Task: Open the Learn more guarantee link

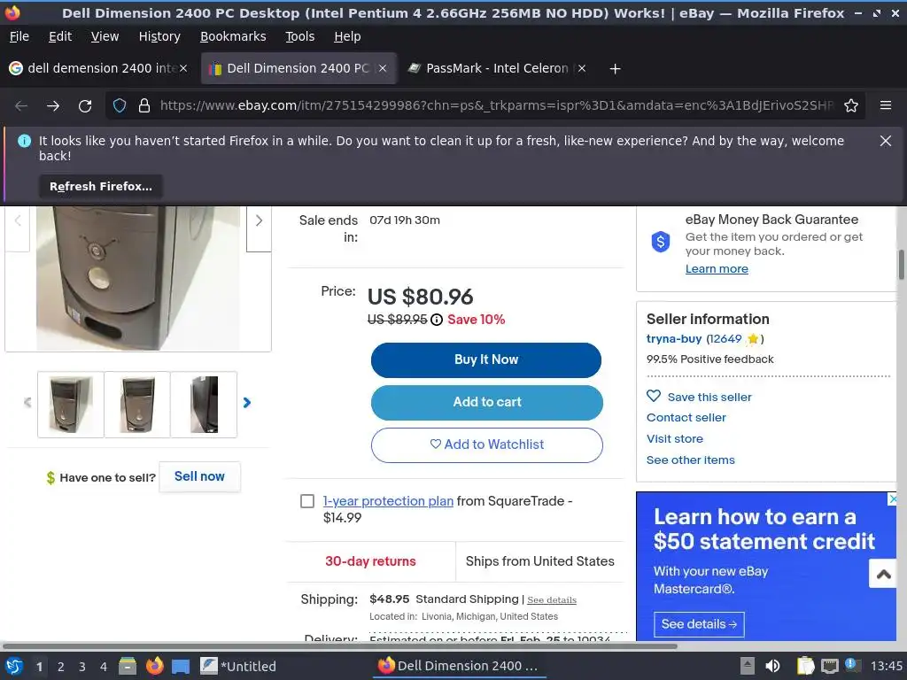Action: (717, 269)
